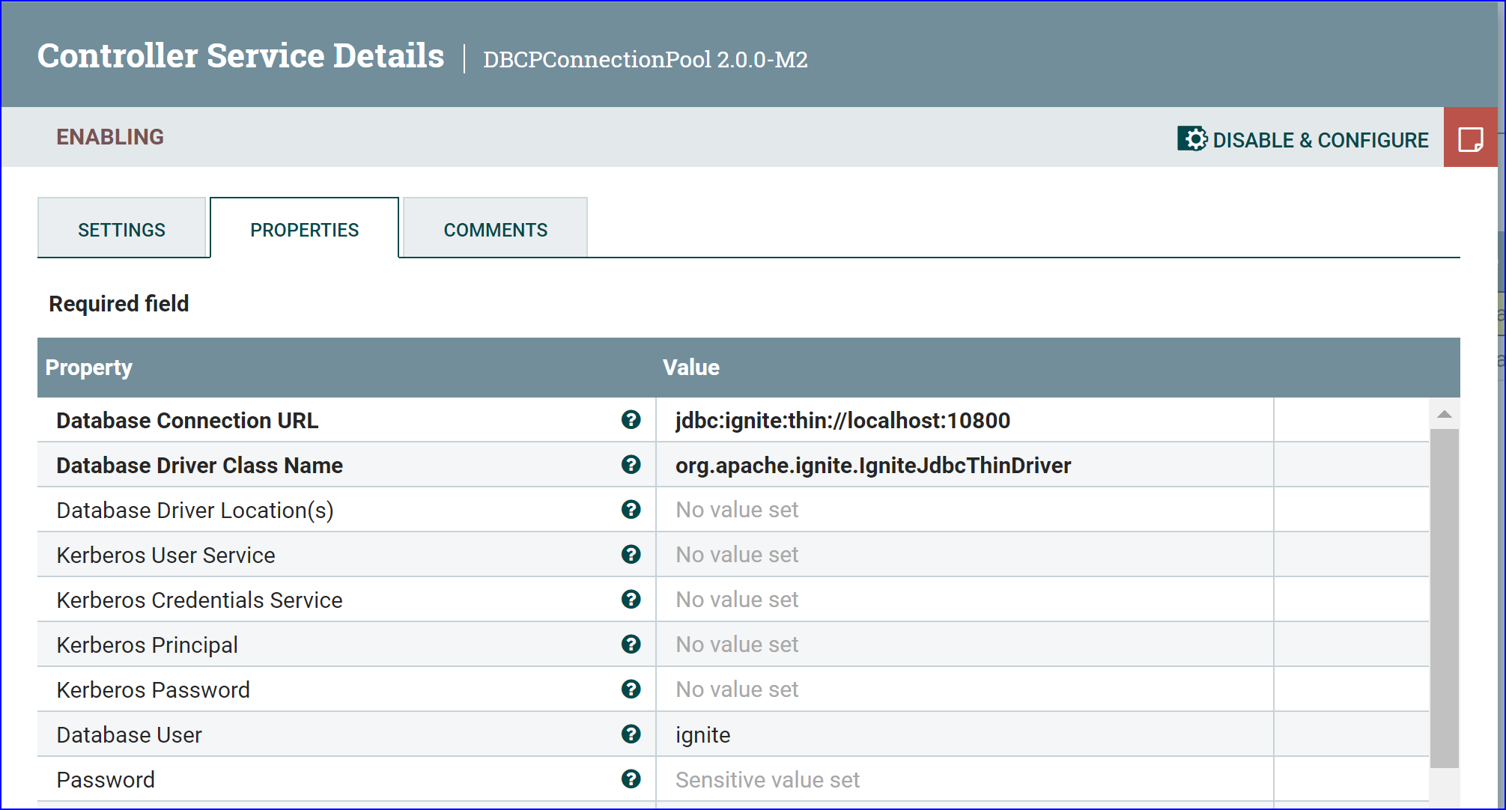Click No value set for Kerberos Principal
This screenshot has height=810, width=1506.
736,645
